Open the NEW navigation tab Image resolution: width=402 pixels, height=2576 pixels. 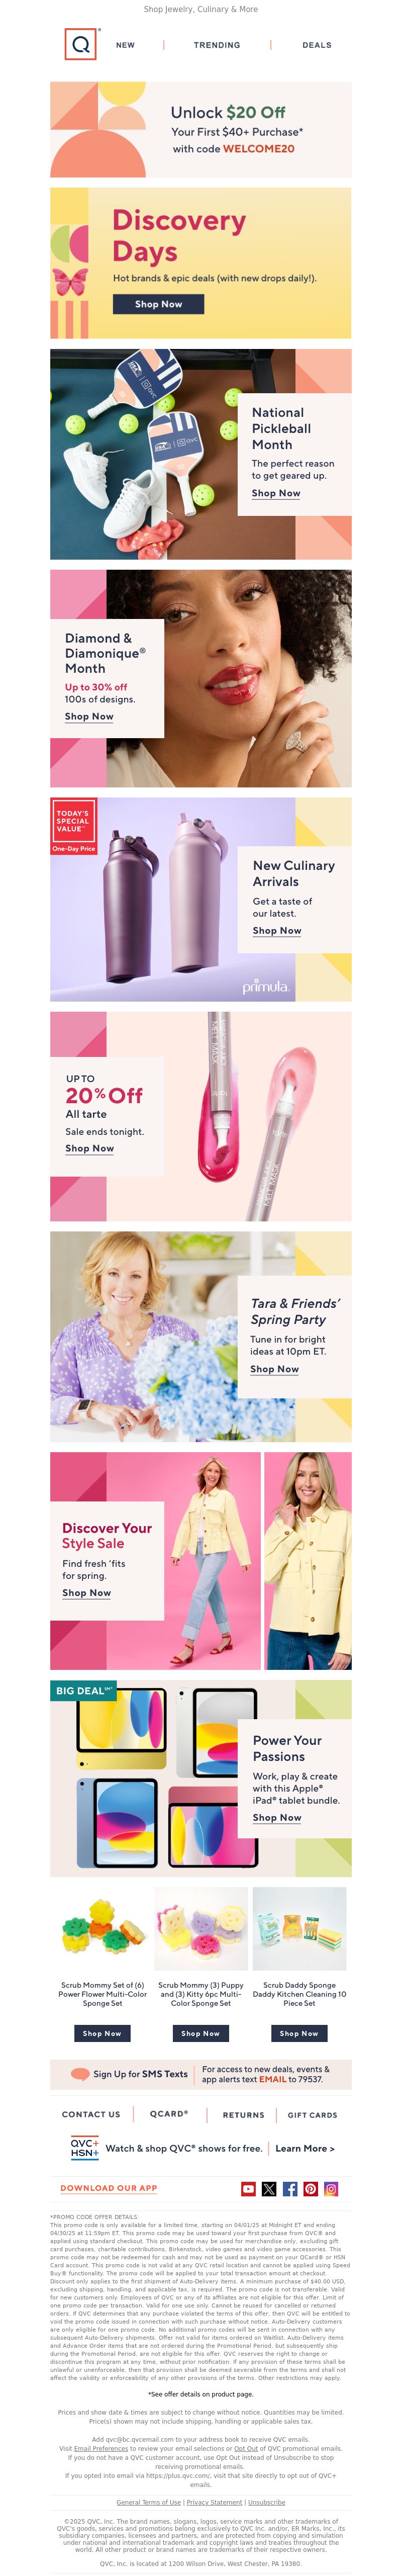[125, 45]
